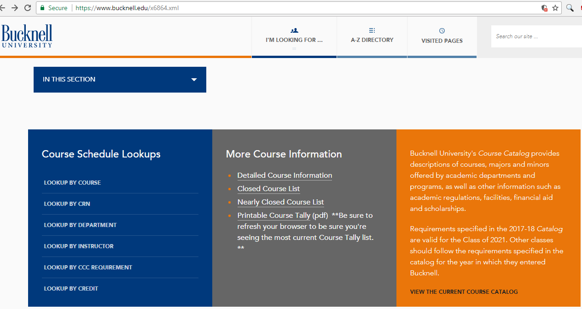The image size is (582, 309).
Task: Reload the page with refresh icon
Action: 28,8
